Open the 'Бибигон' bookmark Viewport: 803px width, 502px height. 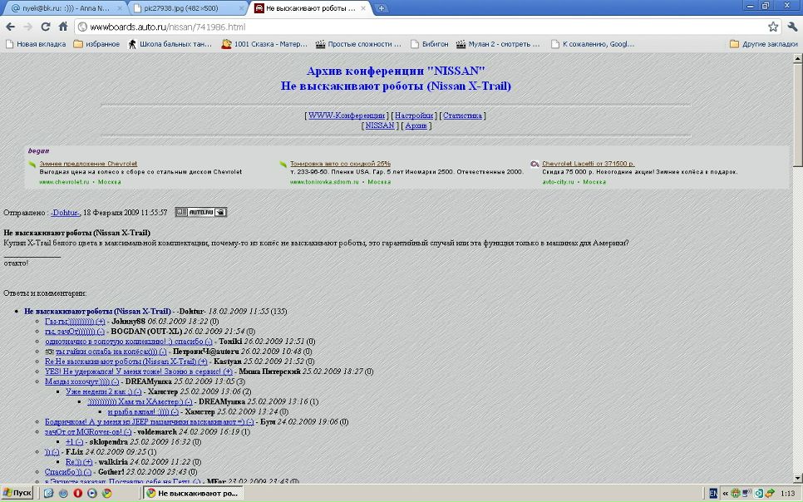[x=430, y=44]
